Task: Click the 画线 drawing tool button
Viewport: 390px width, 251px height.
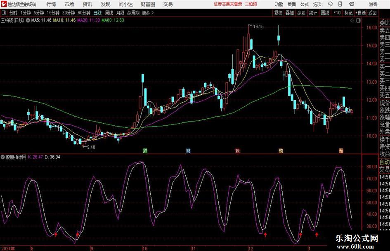Action: 325,13
